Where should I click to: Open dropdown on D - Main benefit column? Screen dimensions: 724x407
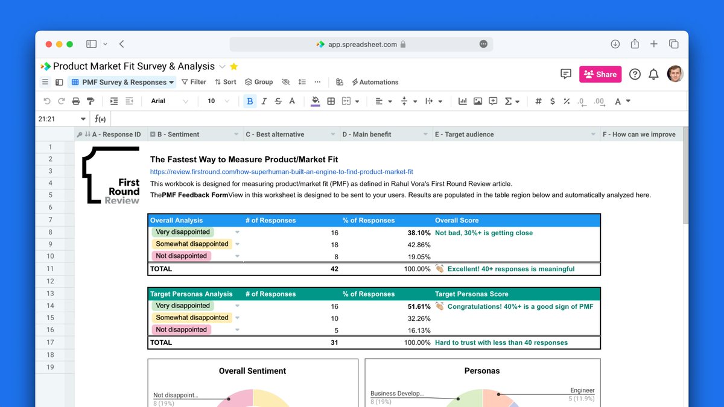(427, 134)
